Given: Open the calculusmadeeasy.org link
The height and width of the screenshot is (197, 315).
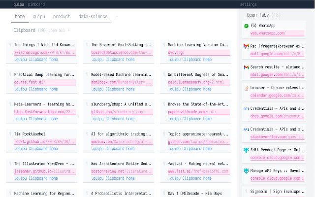Looking at the screenshot, I should click(x=199, y=82).
